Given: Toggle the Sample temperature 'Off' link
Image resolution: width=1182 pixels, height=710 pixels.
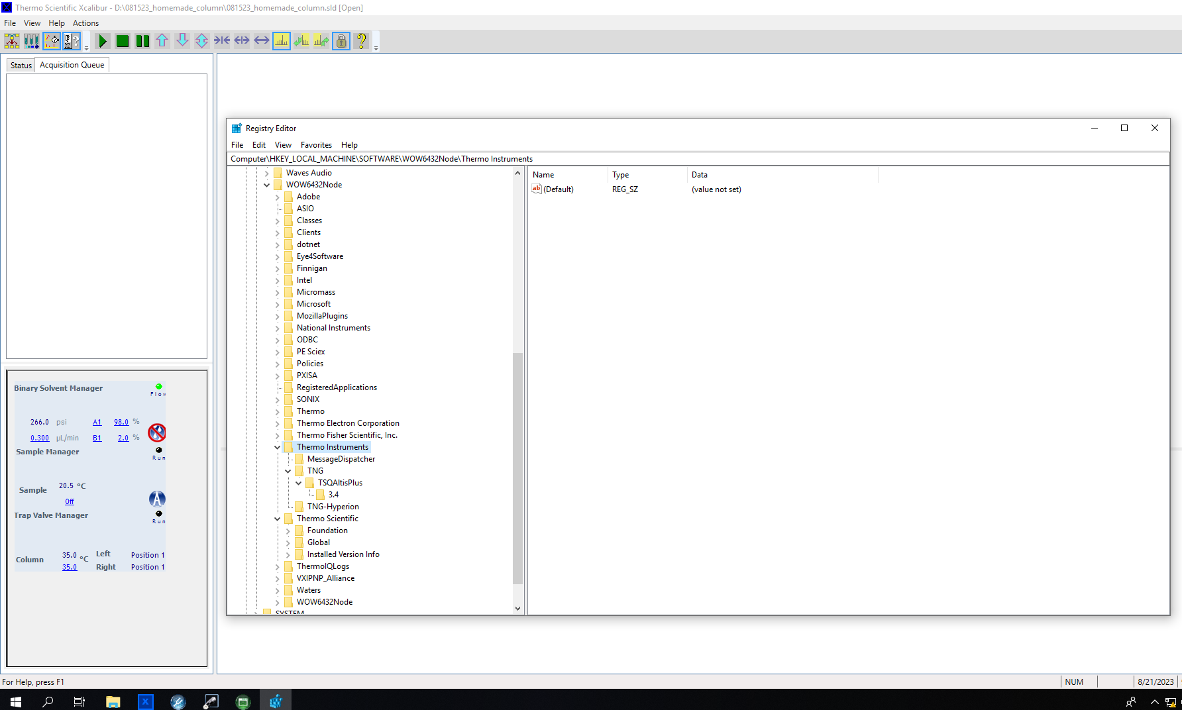Looking at the screenshot, I should [x=70, y=501].
